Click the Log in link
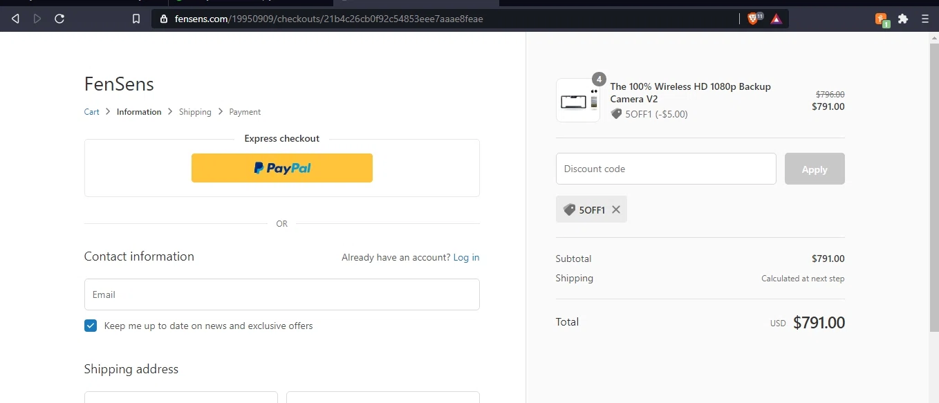 466,257
